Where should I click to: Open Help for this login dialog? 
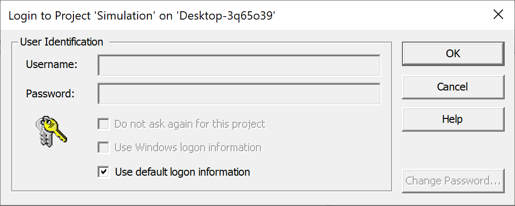coord(453,119)
